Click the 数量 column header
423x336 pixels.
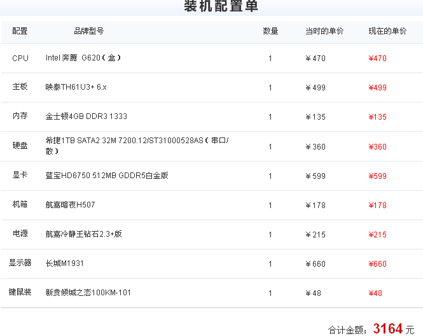(270, 31)
